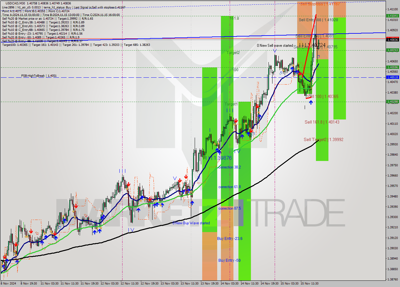Viewport: 400px width, 287px height.
Task: Click the 'I I I | 1.39876' wave label
Action: click(x=219, y=158)
